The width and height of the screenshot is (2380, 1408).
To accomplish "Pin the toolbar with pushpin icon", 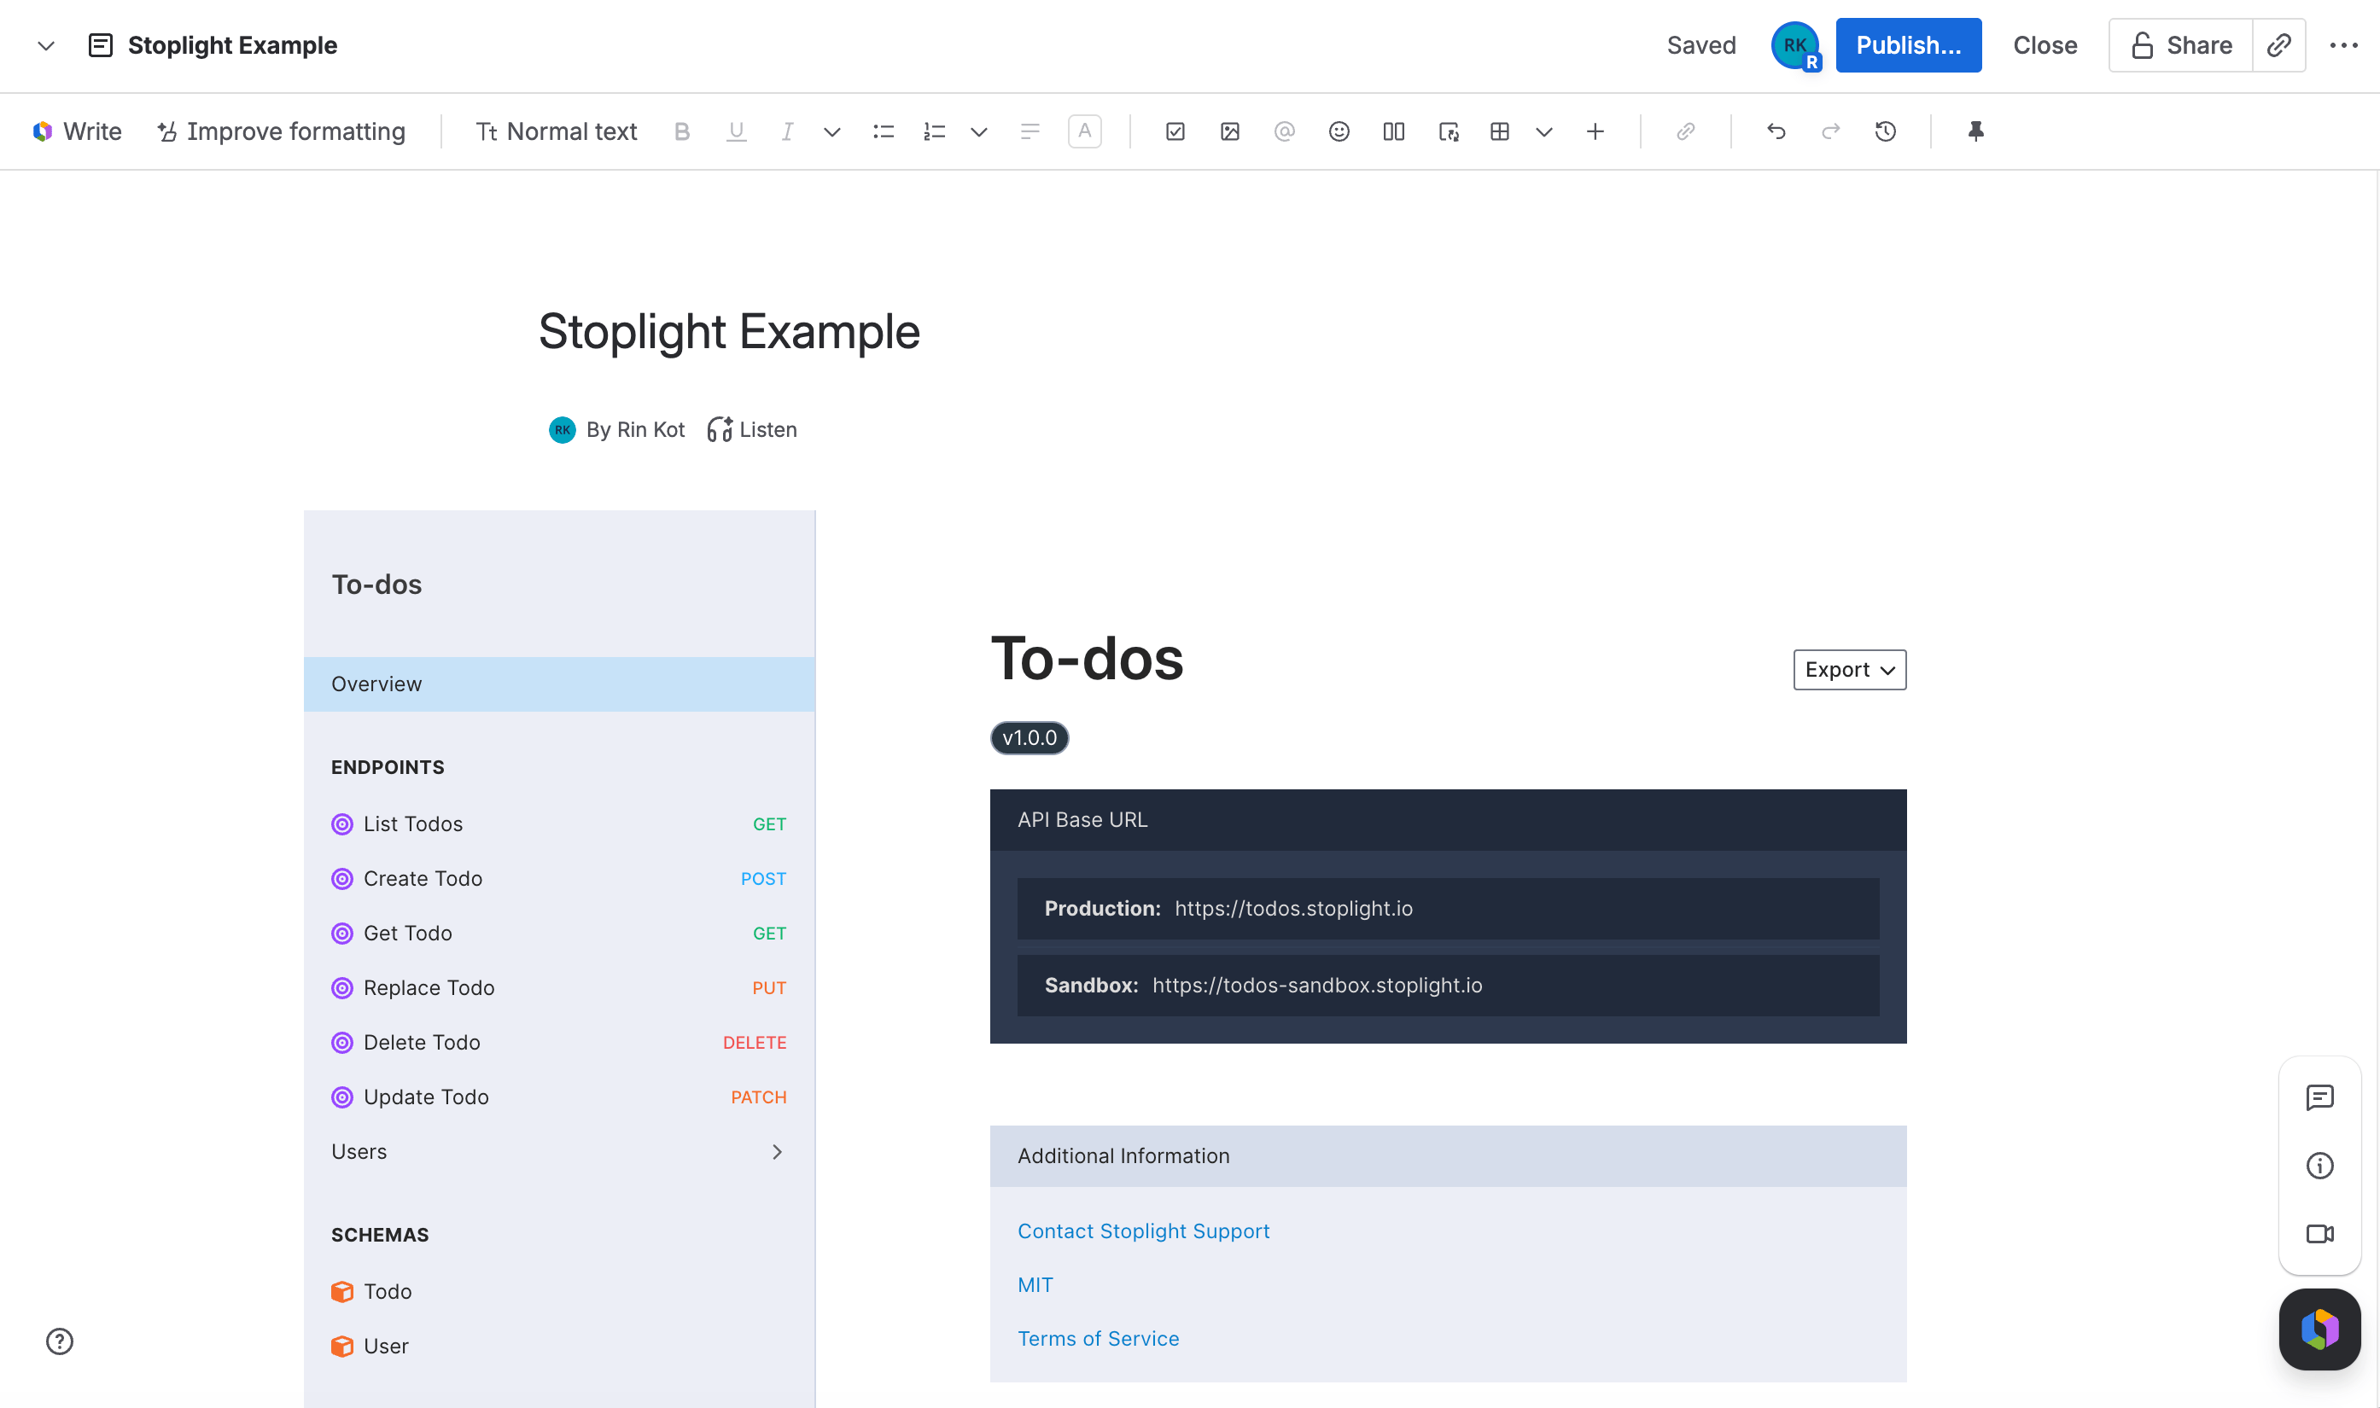I will coord(1975,131).
